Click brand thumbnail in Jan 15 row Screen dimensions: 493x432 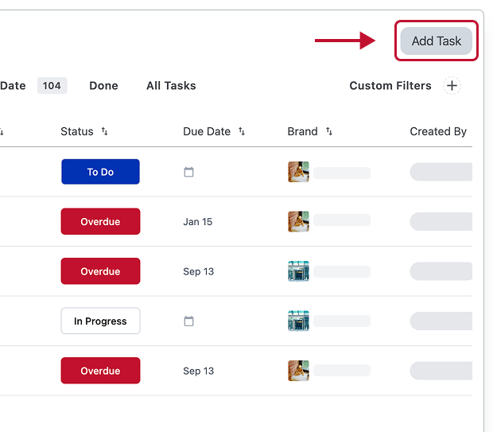(x=298, y=222)
